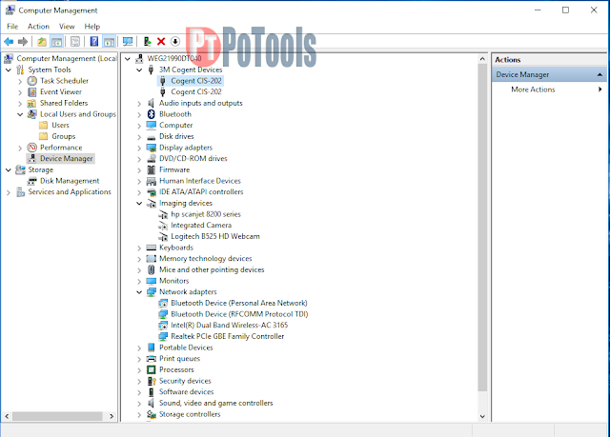Click the Disk Management icon in Storage
The image size is (610, 437).
point(31,181)
